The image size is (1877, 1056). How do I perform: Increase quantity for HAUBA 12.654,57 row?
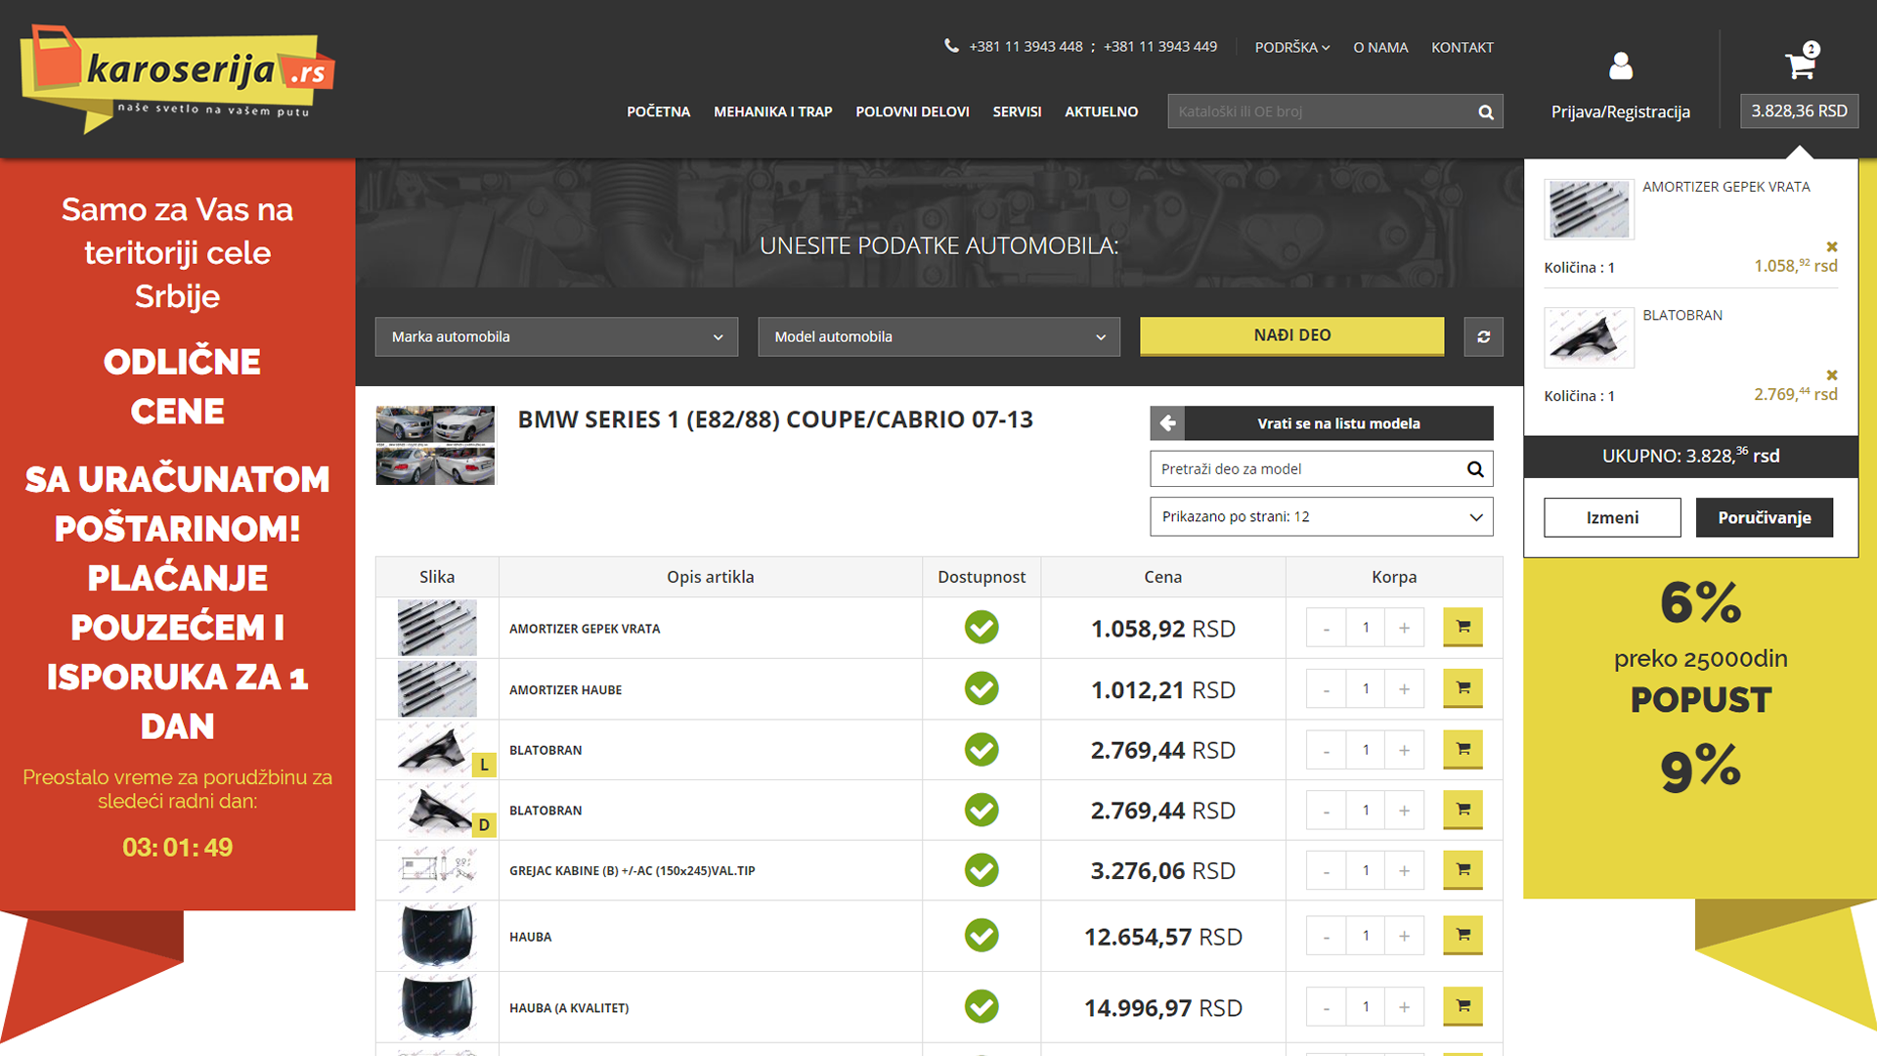point(1404,936)
